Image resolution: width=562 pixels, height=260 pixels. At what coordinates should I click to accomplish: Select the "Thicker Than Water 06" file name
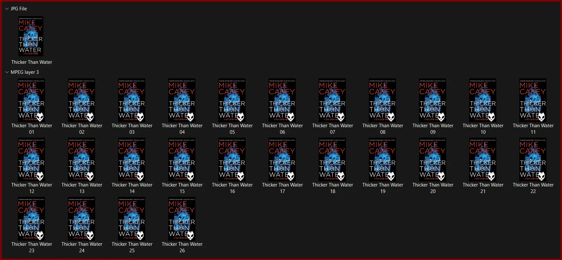282,129
